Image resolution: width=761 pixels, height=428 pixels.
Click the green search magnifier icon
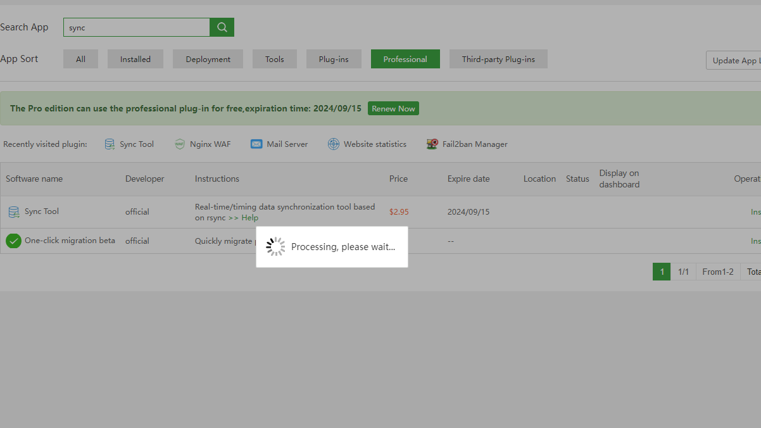(x=222, y=27)
